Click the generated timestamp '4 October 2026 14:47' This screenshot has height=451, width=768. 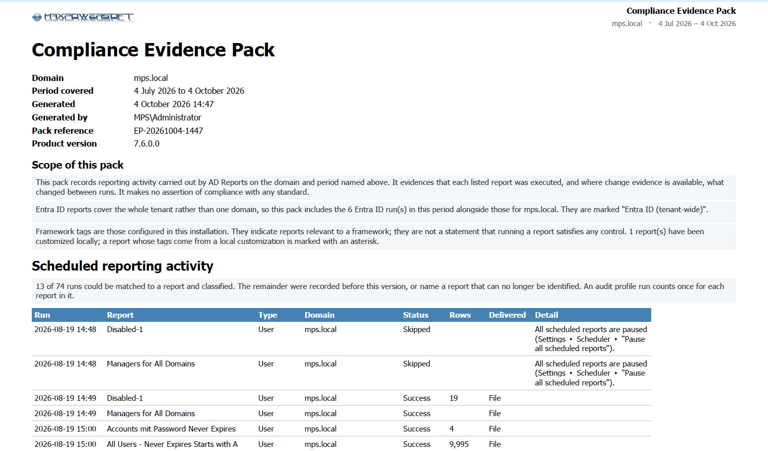(174, 104)
